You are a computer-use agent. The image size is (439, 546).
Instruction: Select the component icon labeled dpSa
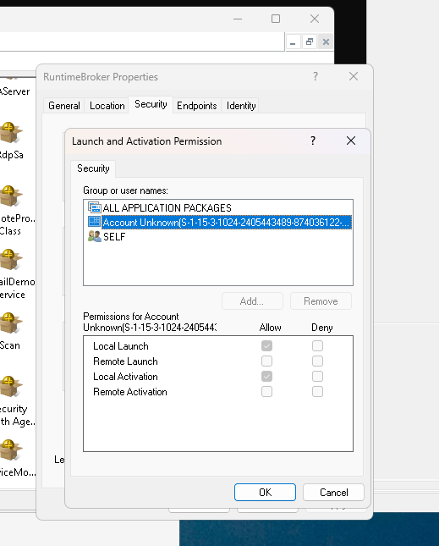coord(10,132)
